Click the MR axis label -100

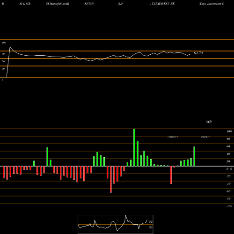[x=229, y=206]
